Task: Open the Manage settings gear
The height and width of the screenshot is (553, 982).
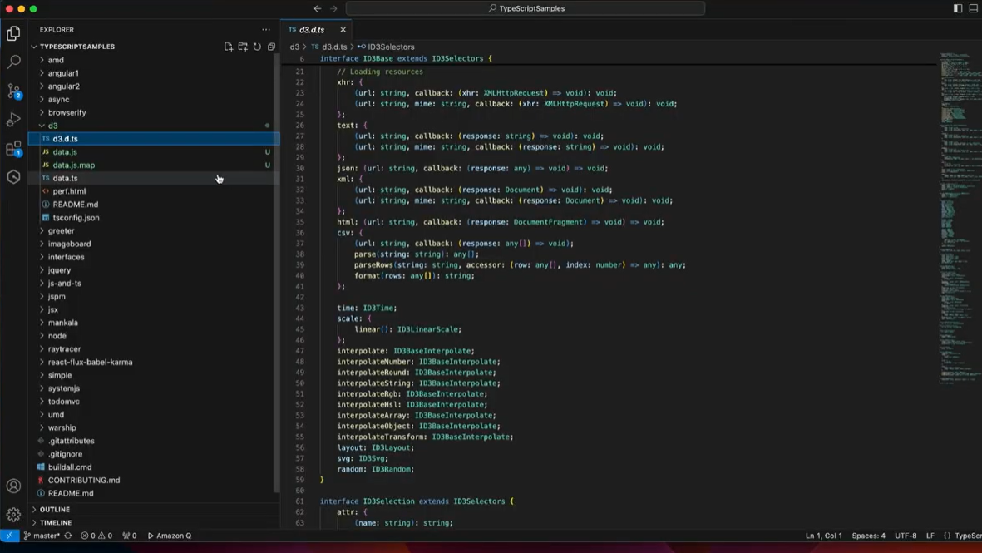Action: (13, 515)
